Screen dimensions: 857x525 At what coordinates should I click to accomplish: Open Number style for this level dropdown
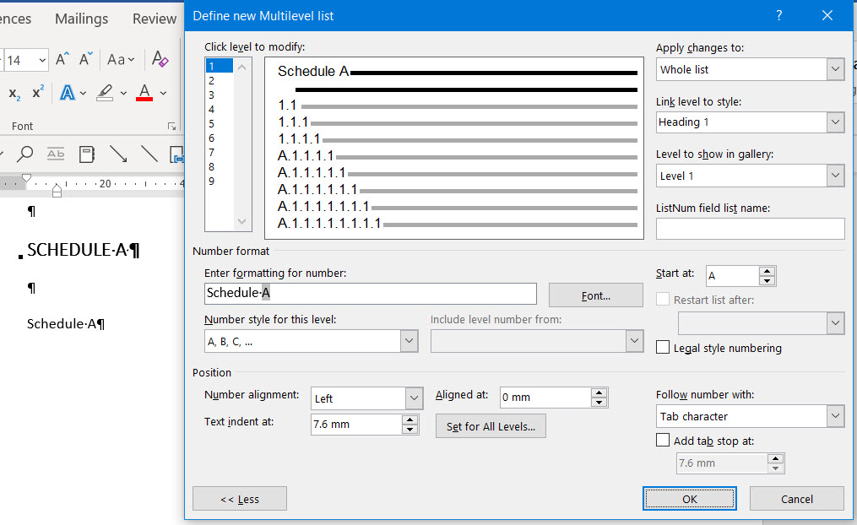(409, 342)
